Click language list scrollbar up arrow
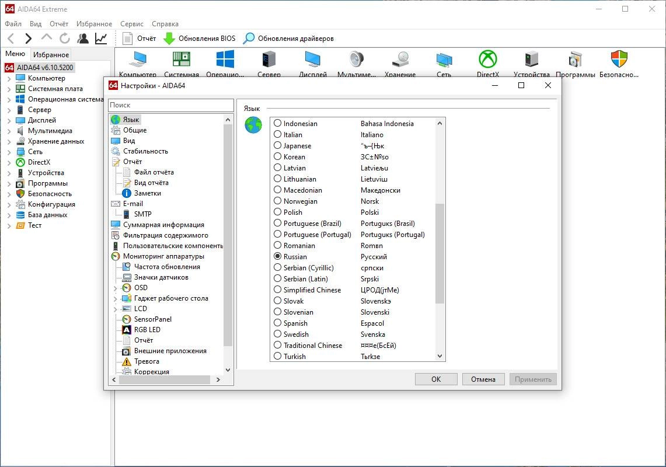666x467 pixels. (440, 123)
